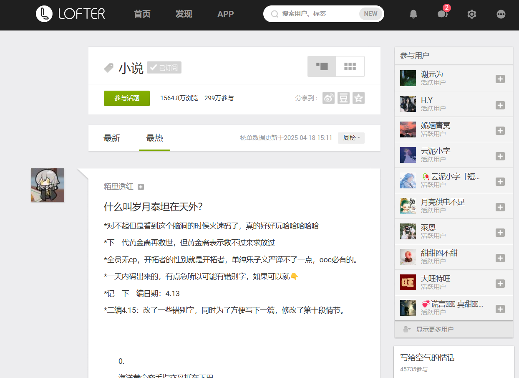Image resolution: width=519 pixels, height=378 pixels.
Task: Open the settings gear icon
Action: pyautogui.click(x=472, y=14)
